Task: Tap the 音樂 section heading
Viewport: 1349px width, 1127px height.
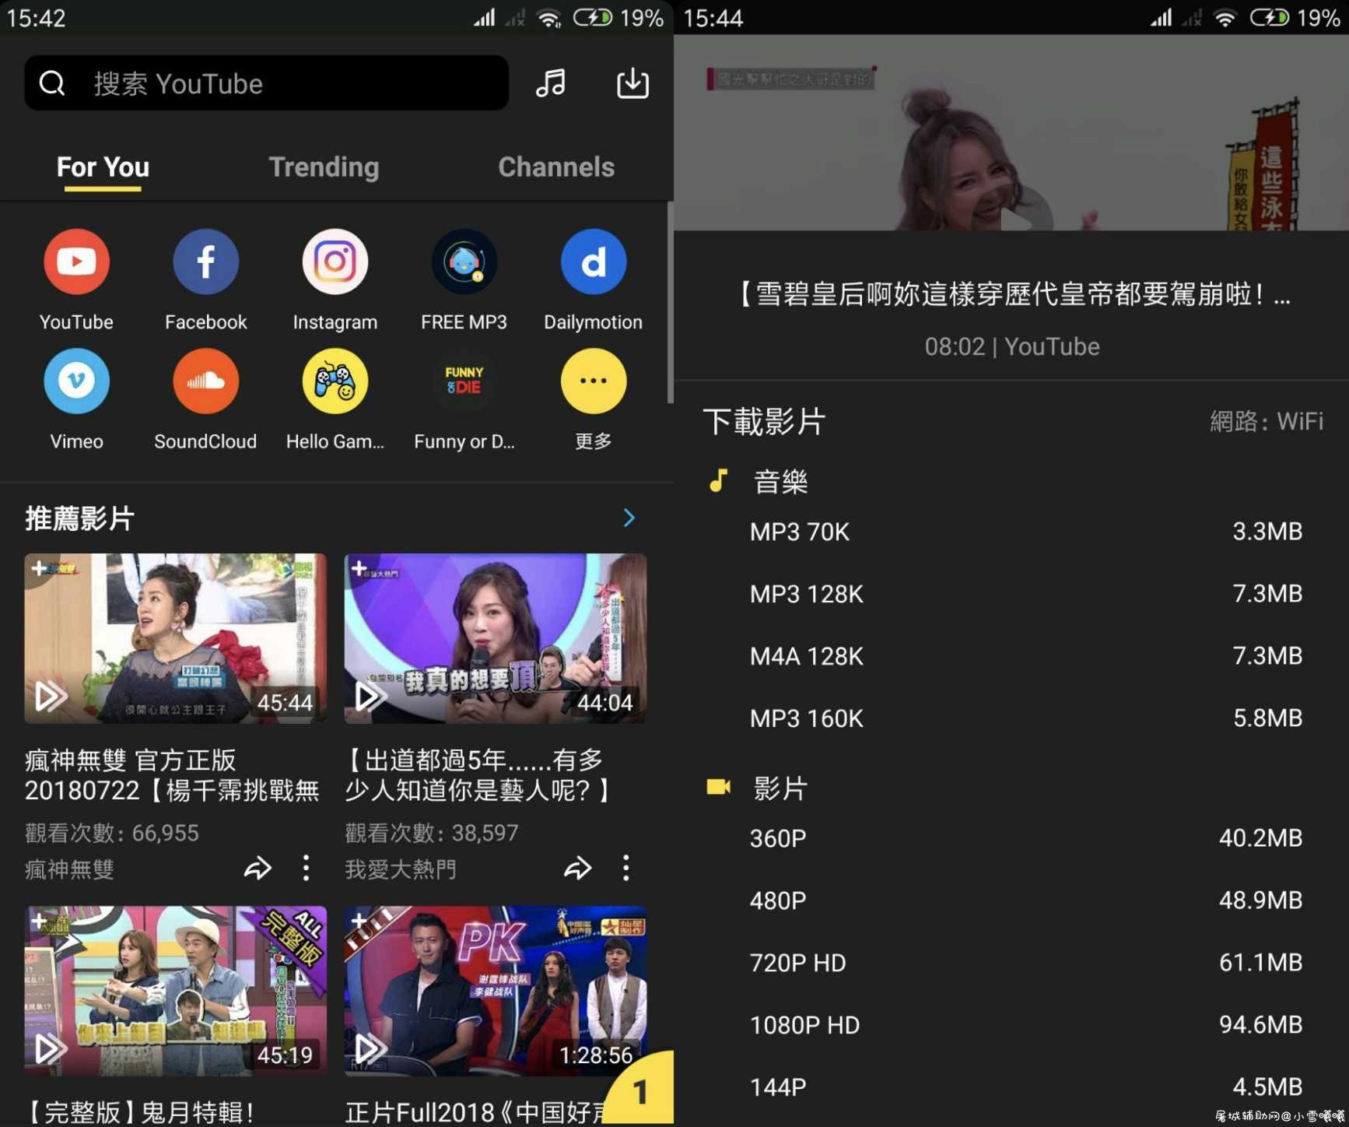Action: click(x=780, y=482)
